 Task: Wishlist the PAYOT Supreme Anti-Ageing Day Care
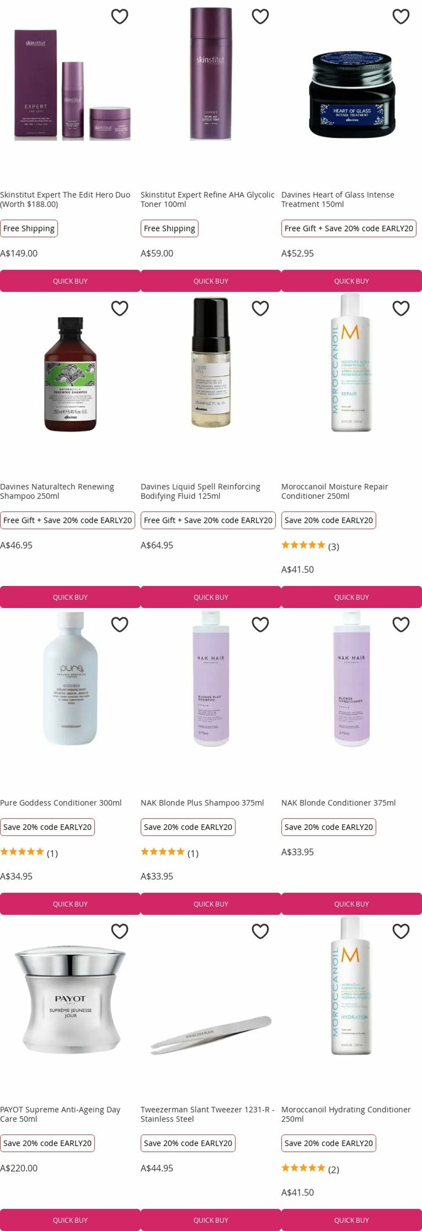click(x=119, y=931)
